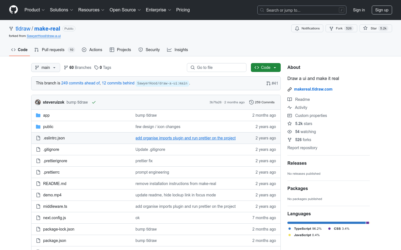Open the Insights tab
The width and height of the screenshot is (401, 250).
click(178, 50)
